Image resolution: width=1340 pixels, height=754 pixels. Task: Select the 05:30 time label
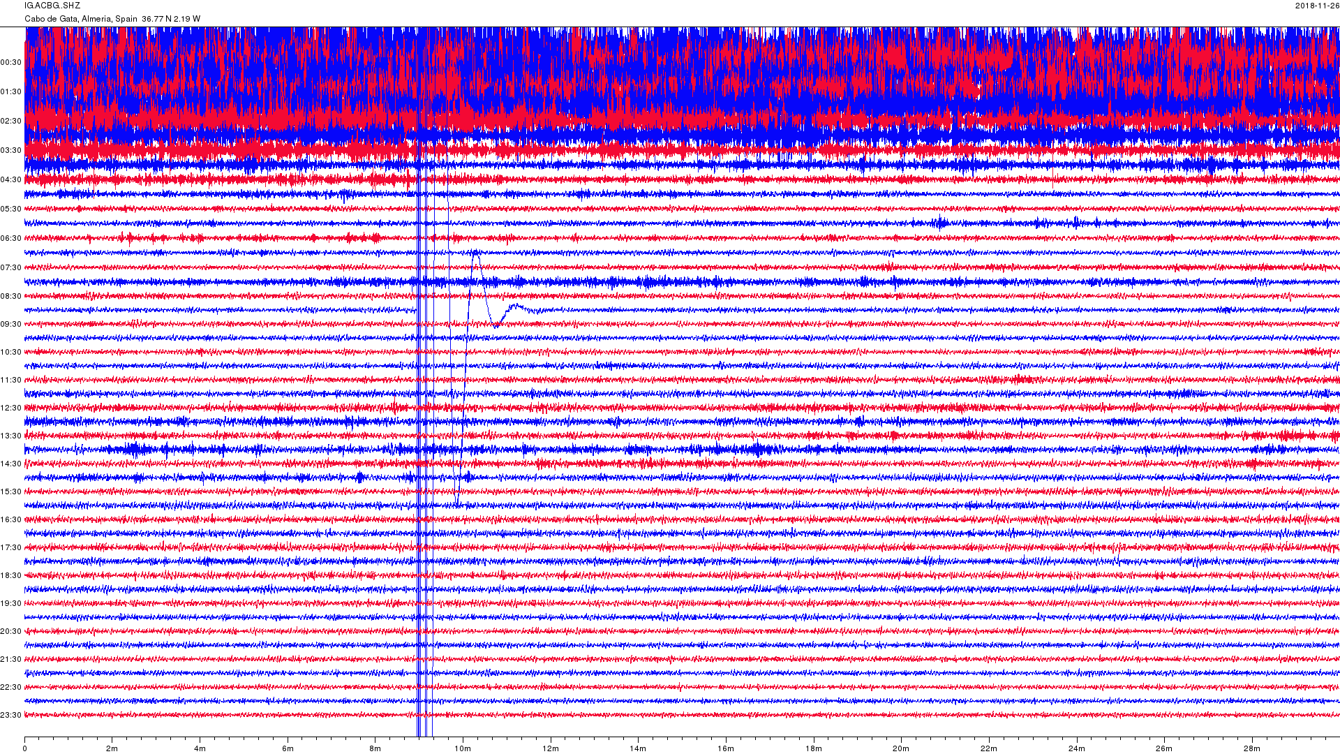(10, 209)
